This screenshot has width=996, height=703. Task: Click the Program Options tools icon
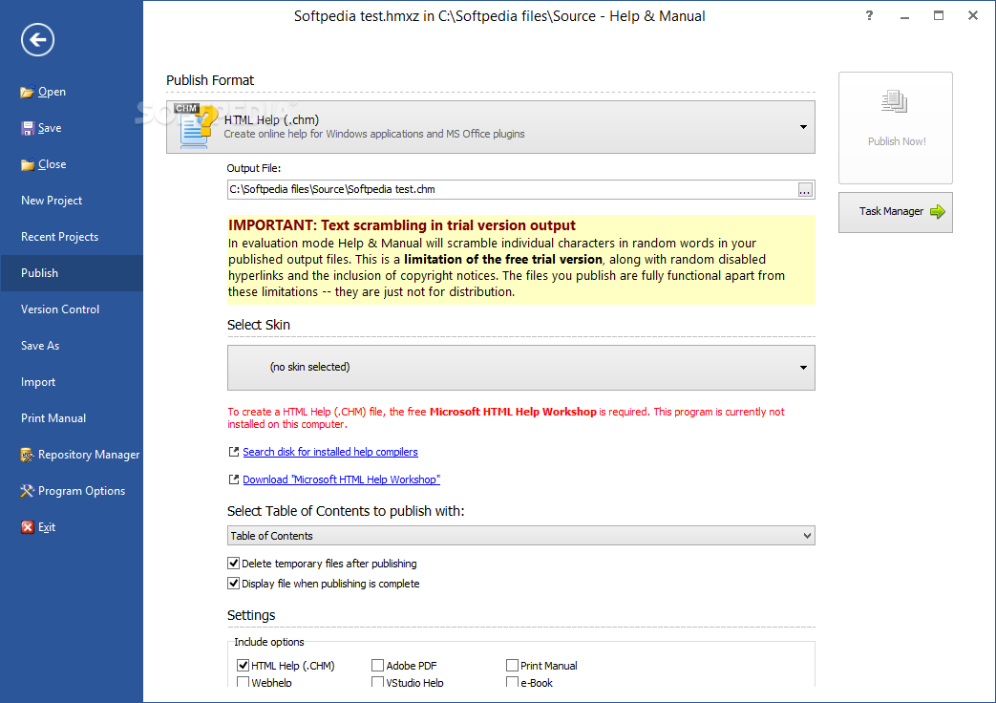point(27,491)
